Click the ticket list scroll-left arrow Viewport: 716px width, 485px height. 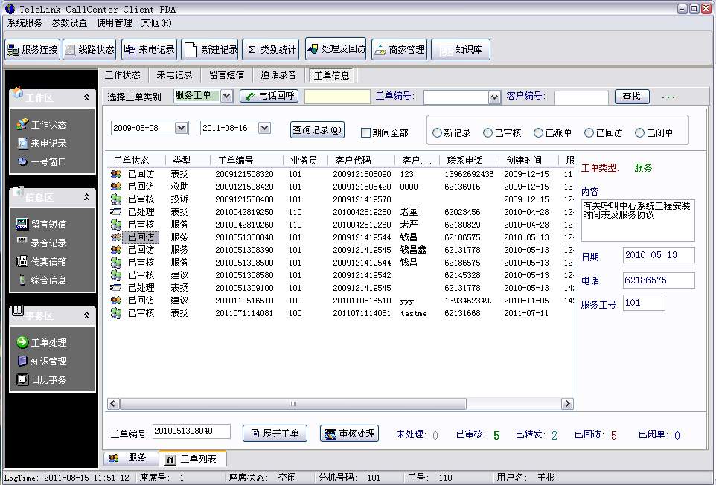pyautogui.click(x=113, y=404)
